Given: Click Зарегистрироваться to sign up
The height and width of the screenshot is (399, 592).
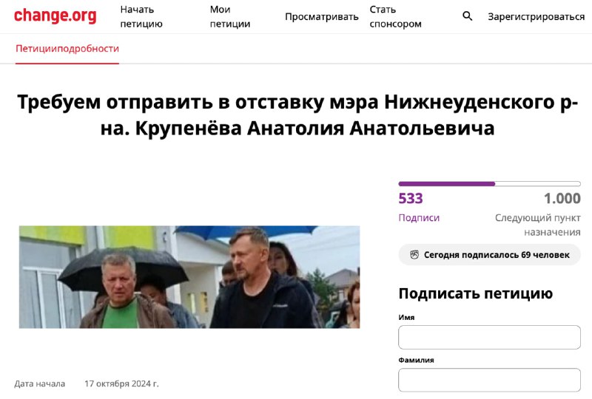Looking at the screenshot, I should click(x=536, y=16).
